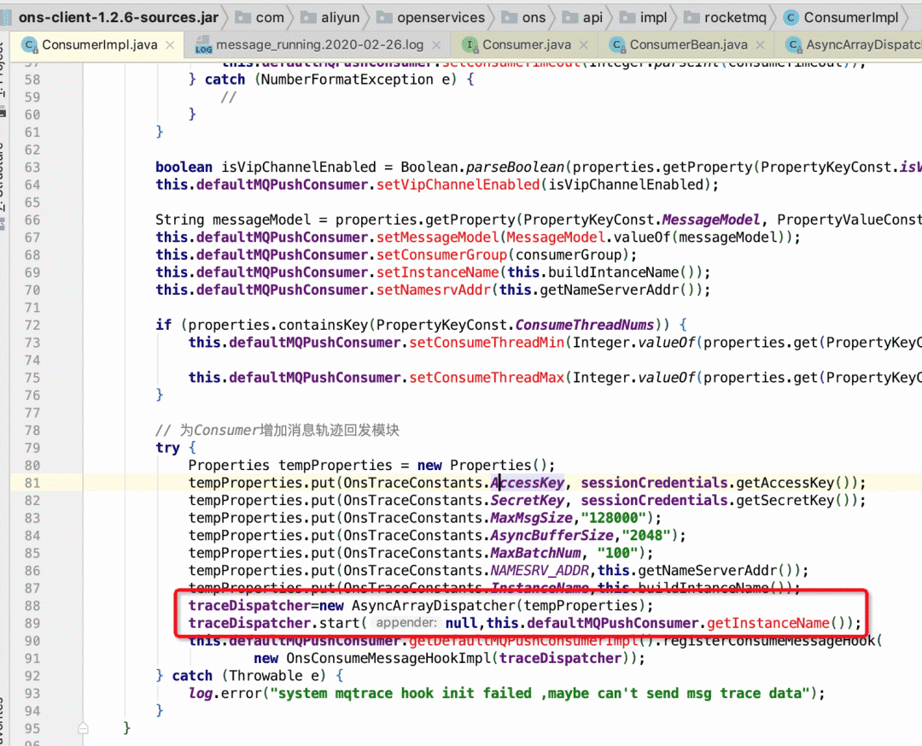Click the aliyun folder icon in breadcrumb
Image resolution: width=922 pixels, height=746 pixels.
coord(308,18)
